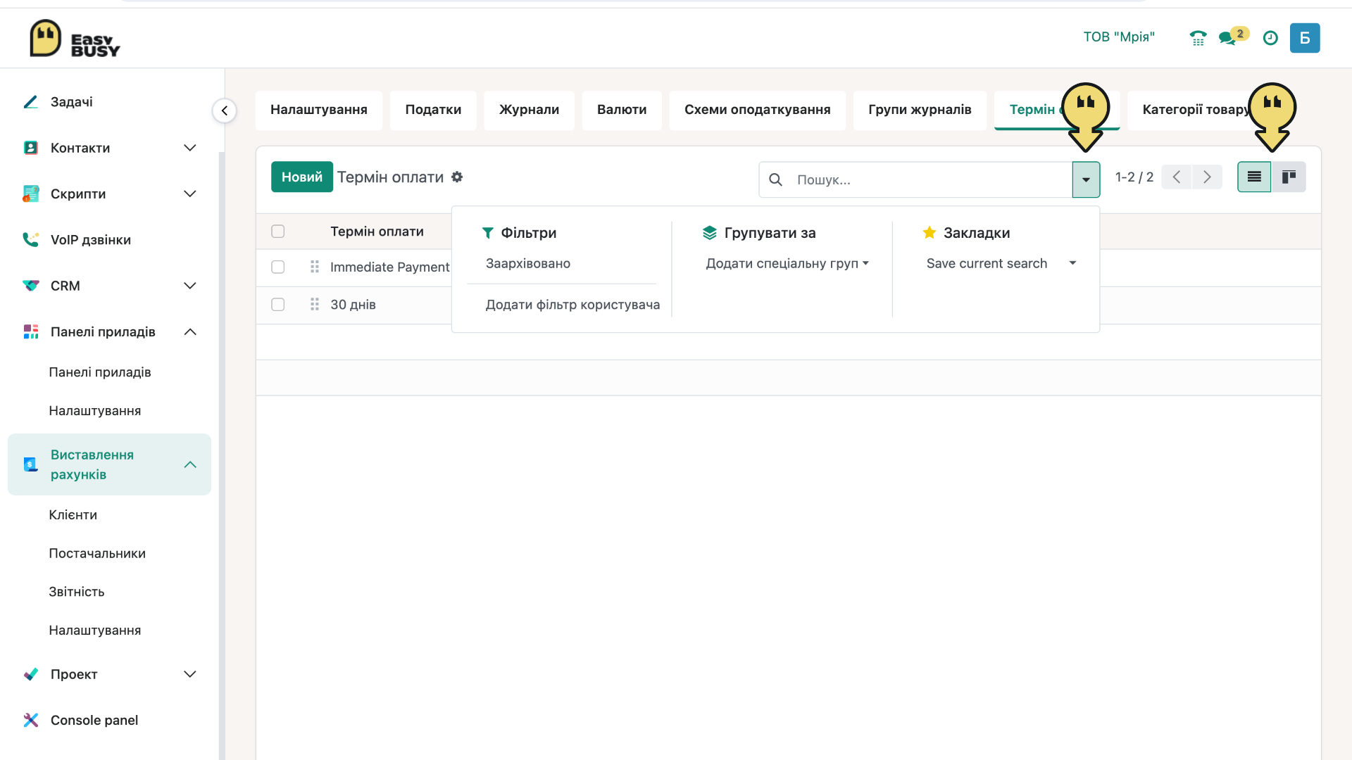This screenshot has width=1352, height=760.
Task: Click the Групувати за layers icon
Action: [710, 232]
